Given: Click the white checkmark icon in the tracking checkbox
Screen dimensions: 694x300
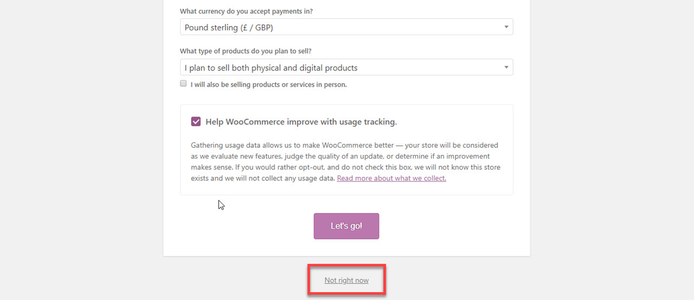Looking at the screenshot, I should click(x=196, y=121).
